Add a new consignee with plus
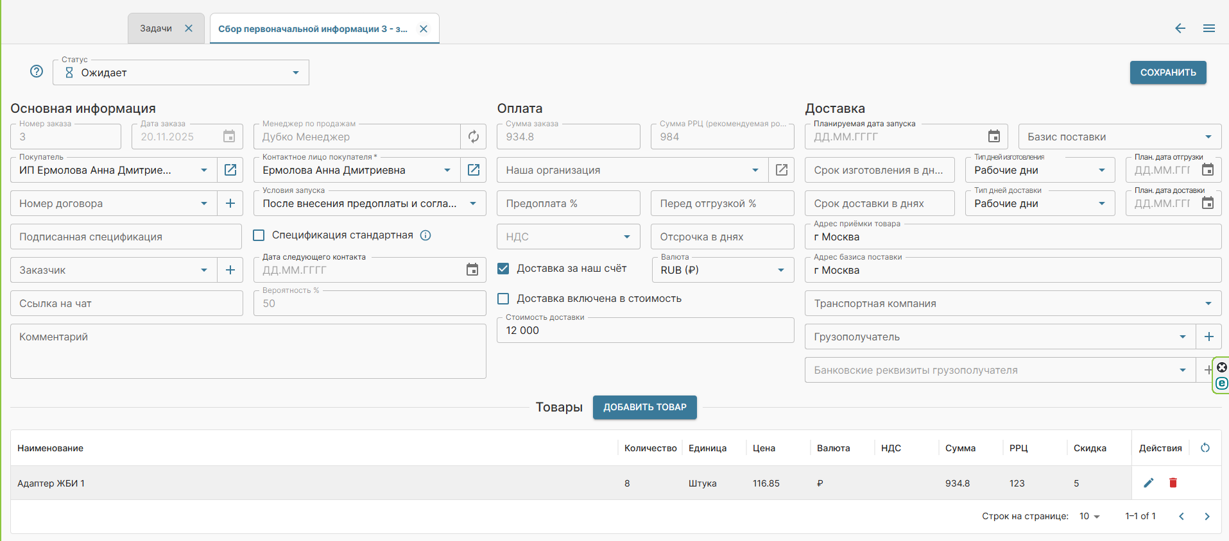Image resolution: width=1229 pixels, height=541 pixels. [x=1208, y=337]
